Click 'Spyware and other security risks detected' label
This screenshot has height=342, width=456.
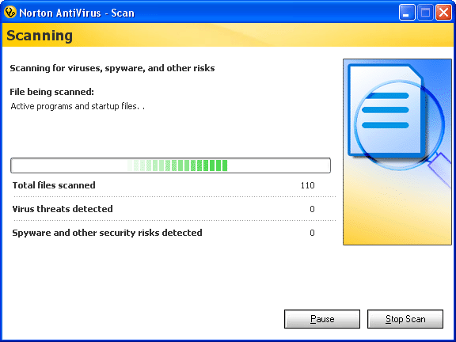[107, 233]
